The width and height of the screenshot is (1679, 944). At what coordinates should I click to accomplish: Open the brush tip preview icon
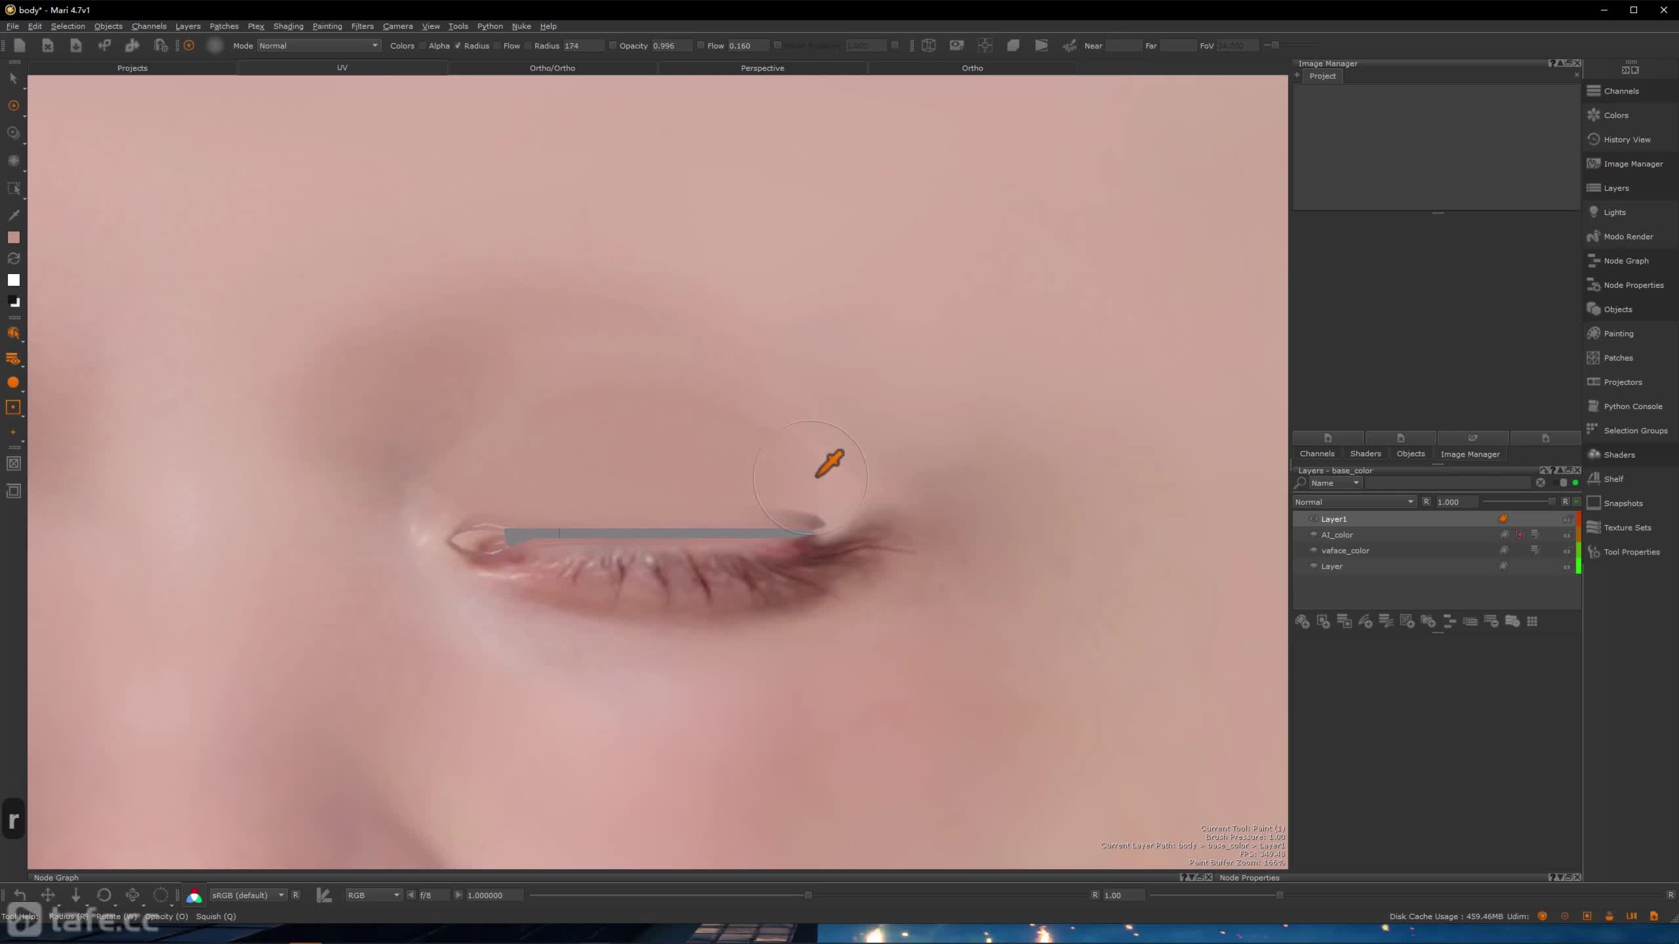pos(214,45)
